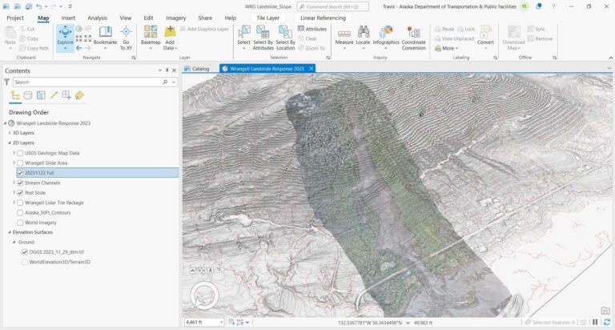Close the Wrangell Landslide Response 2023 tab
The height and width of the screenshot is (330, 615).
click(x=312, y=69)
